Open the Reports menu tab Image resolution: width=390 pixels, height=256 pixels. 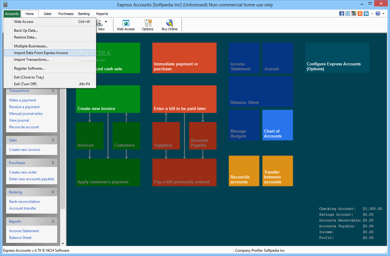click(x=102, y=14)
